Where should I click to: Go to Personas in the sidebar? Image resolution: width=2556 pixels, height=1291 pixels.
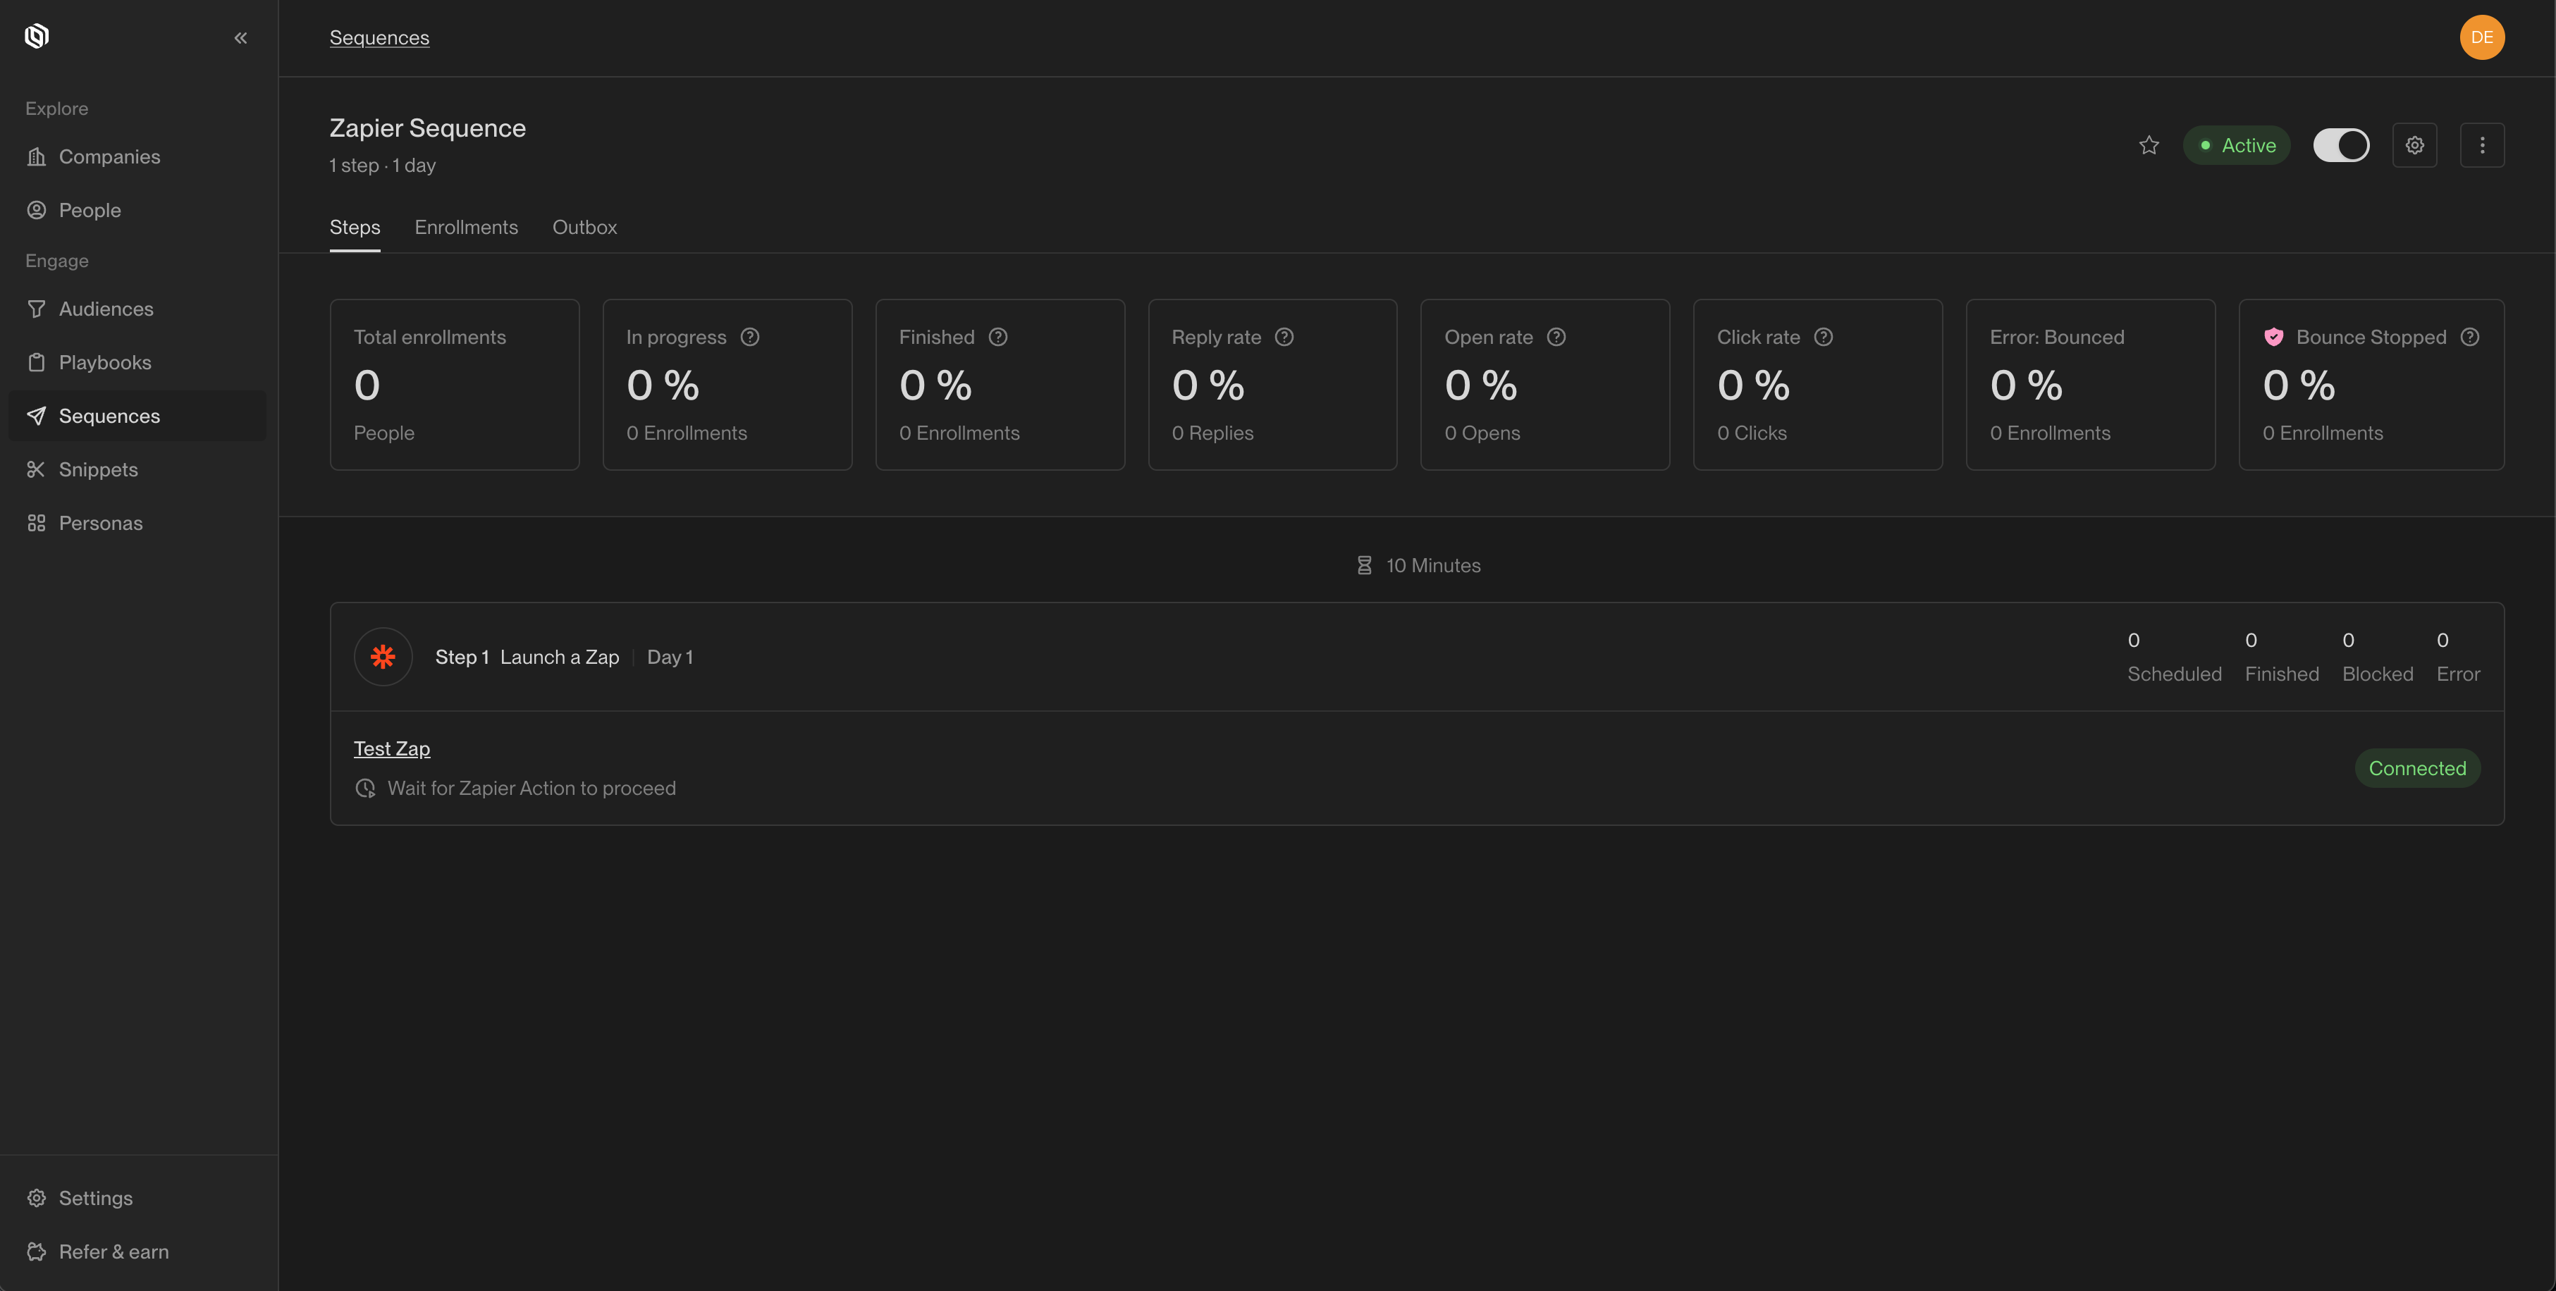(x=102, y=523)
